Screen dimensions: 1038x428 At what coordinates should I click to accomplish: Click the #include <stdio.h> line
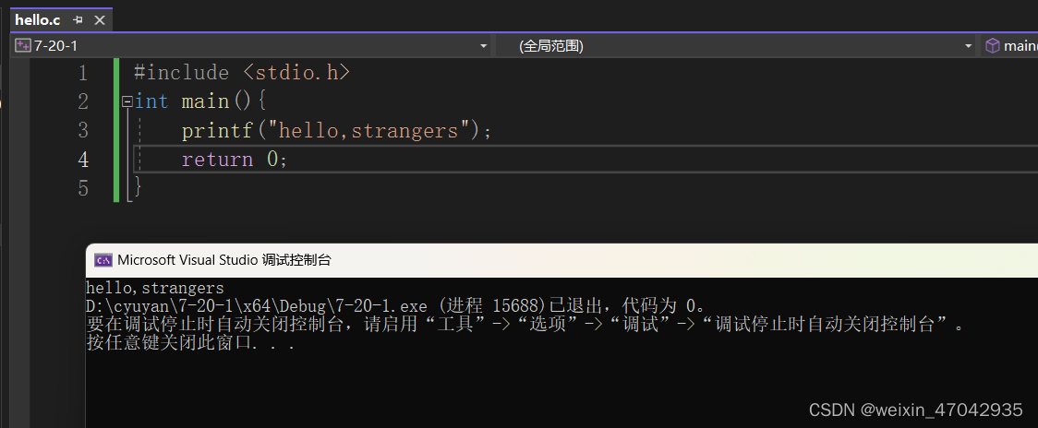(x=242, y=72)
